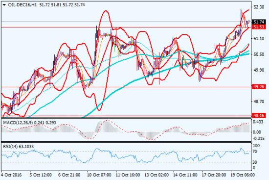Select the 50.50 price axis value
The width and height of the screenshot is (269, 180).
(x=259, y=54)
